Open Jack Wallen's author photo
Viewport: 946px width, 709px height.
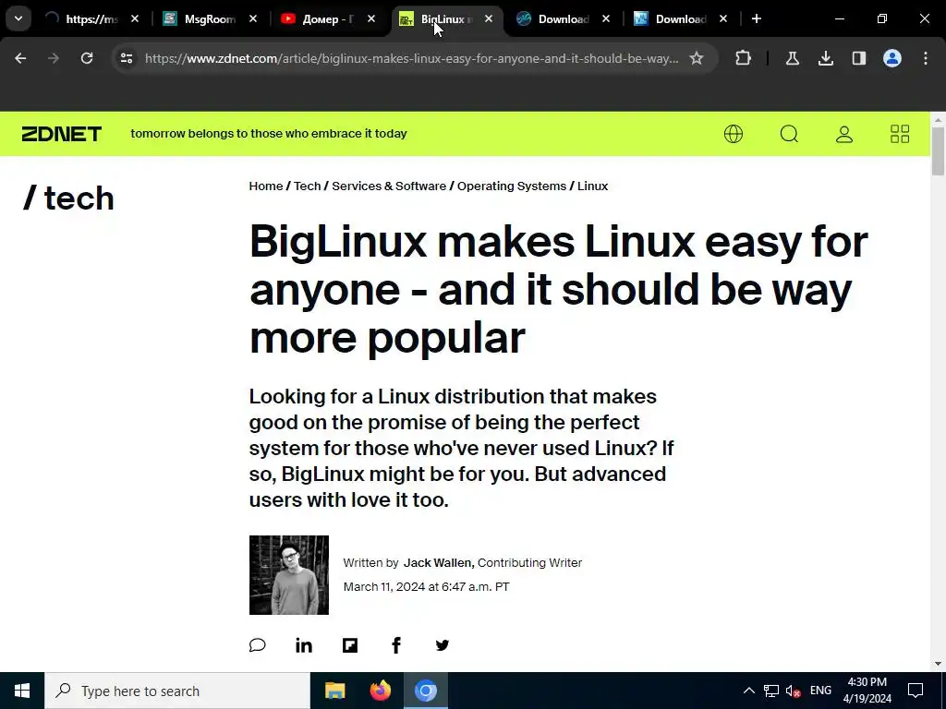click(289, 575)
